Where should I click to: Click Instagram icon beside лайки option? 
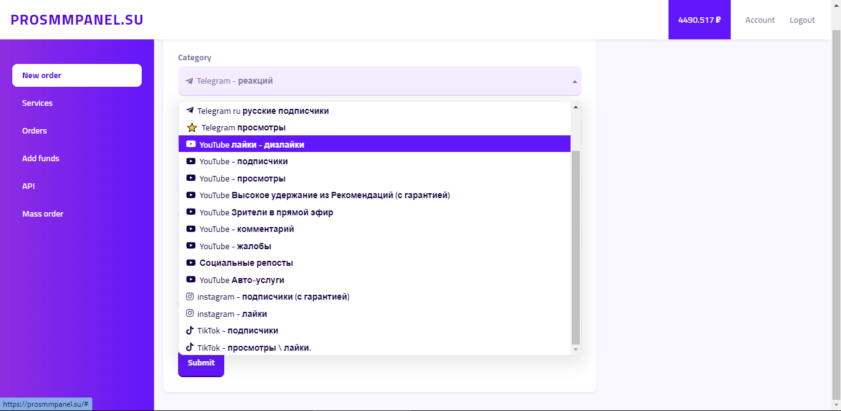[x=190, y=314]
